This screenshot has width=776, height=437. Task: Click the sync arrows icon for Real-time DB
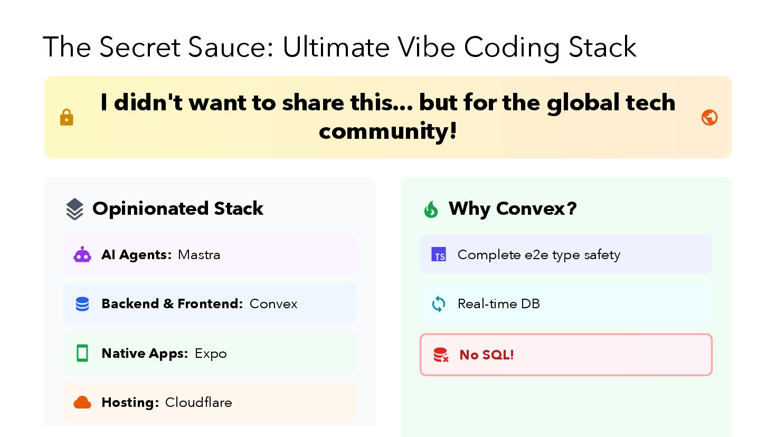pos(439,304)
